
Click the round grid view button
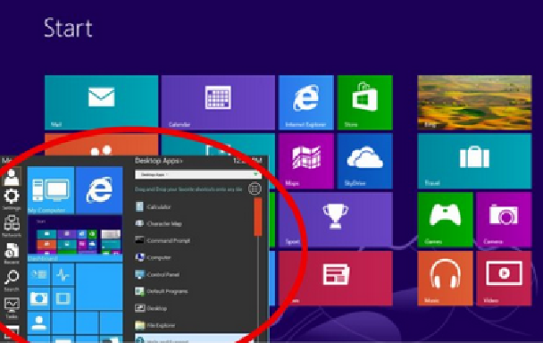255,189
